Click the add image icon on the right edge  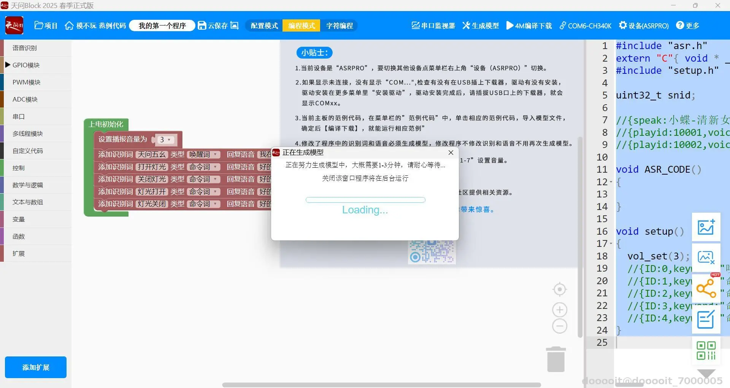pyautogui.click(x=706, y=227)
